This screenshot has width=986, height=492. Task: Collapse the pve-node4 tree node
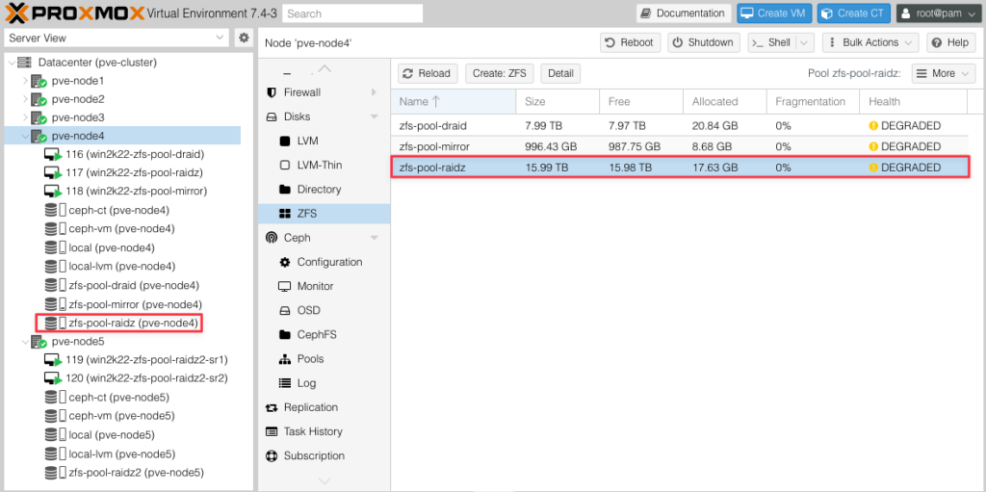(x=25, y=136)
